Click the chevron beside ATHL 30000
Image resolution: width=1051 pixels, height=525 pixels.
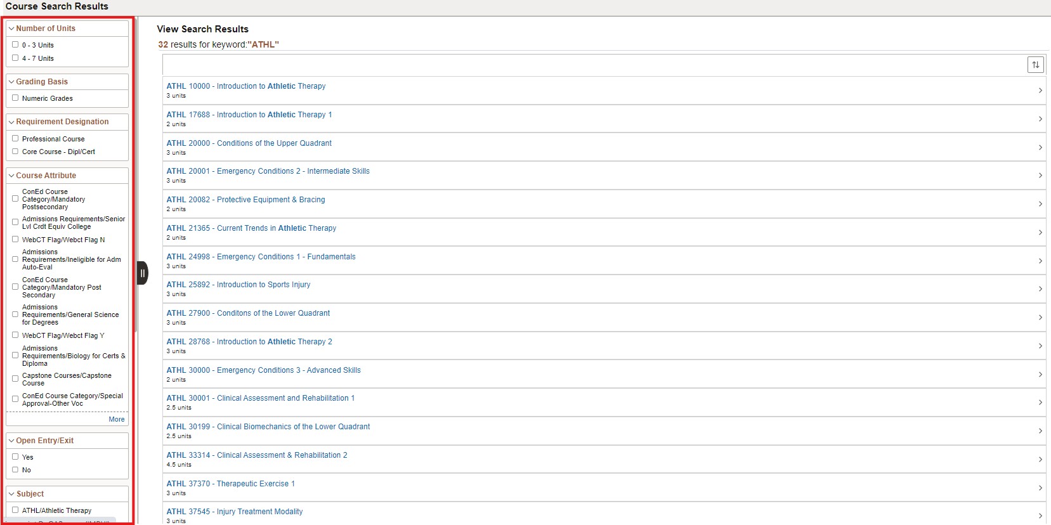pos(1040,375)
